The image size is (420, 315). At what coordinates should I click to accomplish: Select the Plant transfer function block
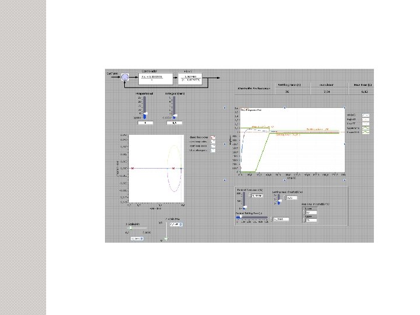(190, 79)
